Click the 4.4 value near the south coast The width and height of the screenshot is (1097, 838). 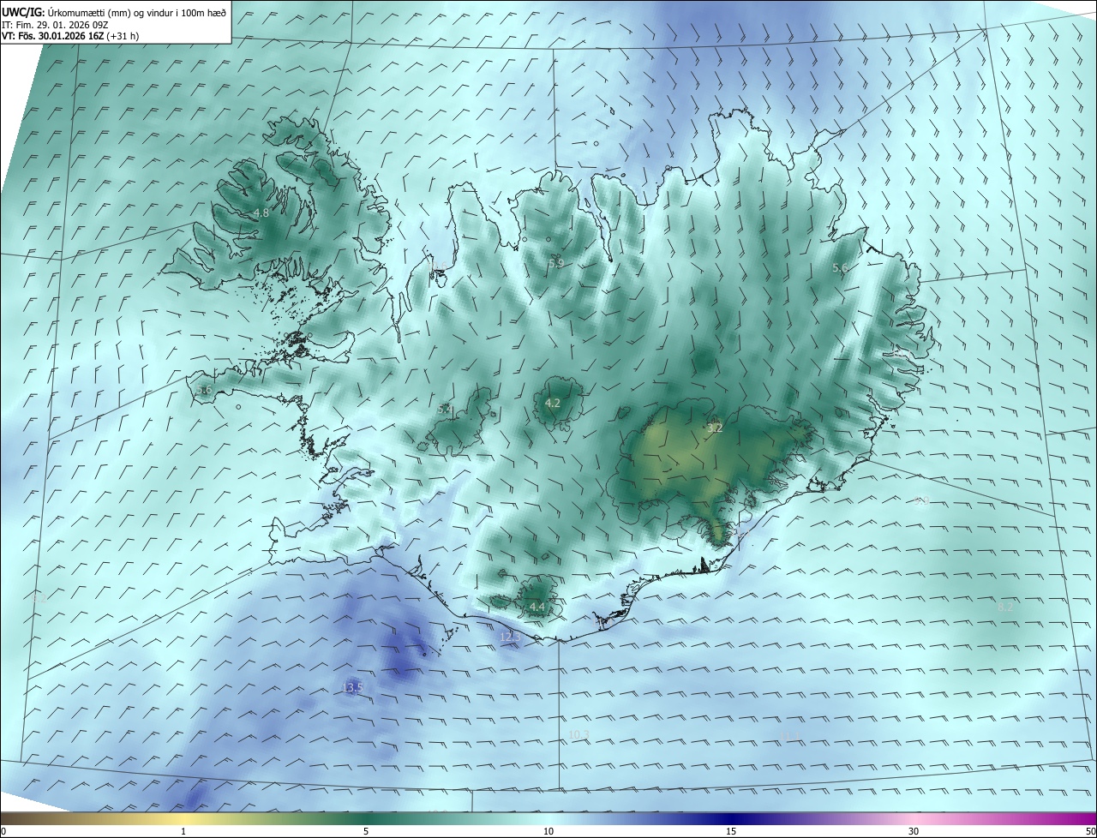[x=537, y=607]
